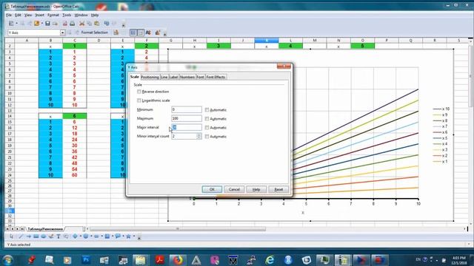The height and width of the screenshot is (266, 474).
Task: Click the Automatic Layout icon
Action: point(158,33)
